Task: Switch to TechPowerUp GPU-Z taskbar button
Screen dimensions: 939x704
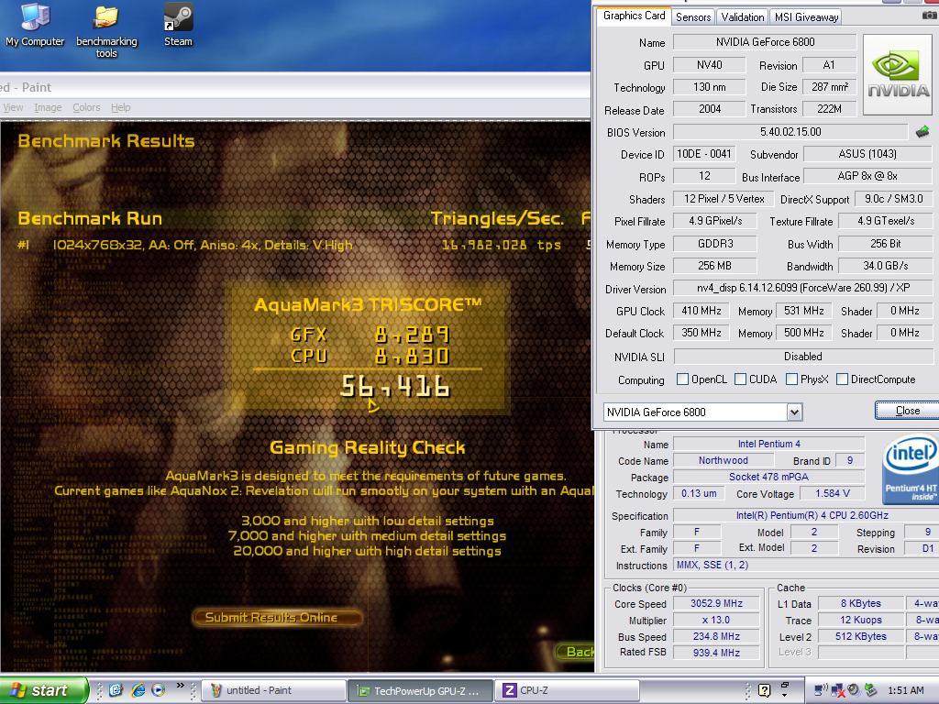Action: (420, 690)
